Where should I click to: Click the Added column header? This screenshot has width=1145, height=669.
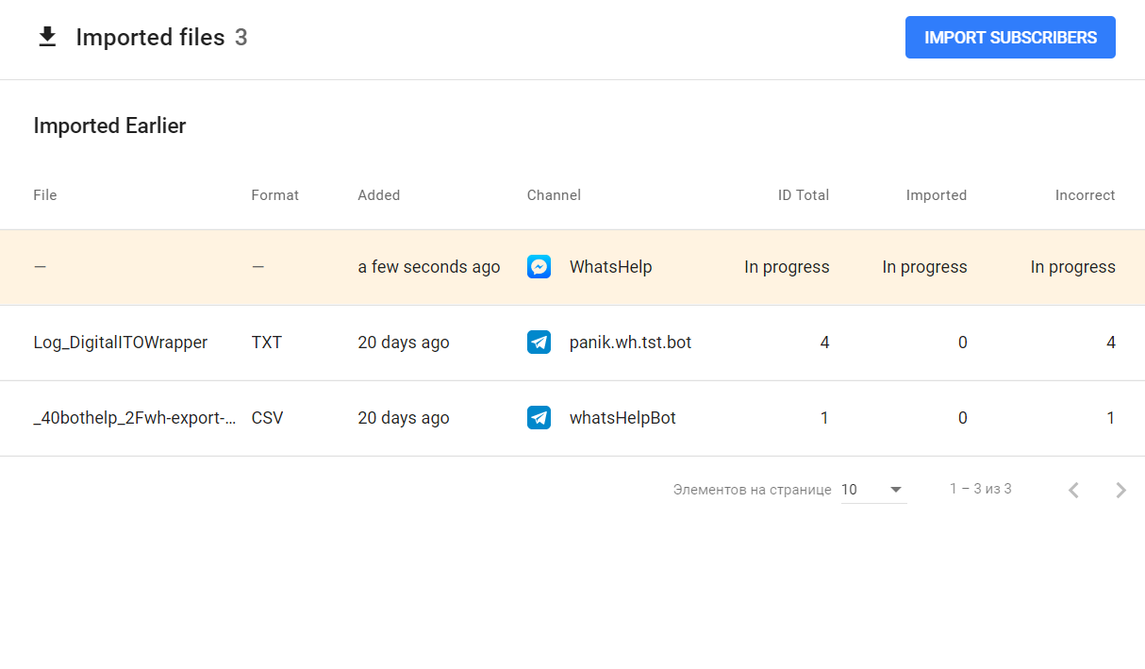[x=379, y=195]
